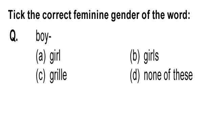Click 'word:' at the heading's end
203x135 pixels.
pyautogui.click(x=179, y=15)
